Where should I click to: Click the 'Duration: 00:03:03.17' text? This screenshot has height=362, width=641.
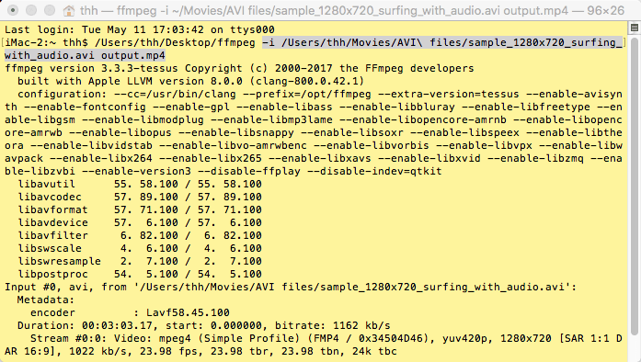[85, 325]
